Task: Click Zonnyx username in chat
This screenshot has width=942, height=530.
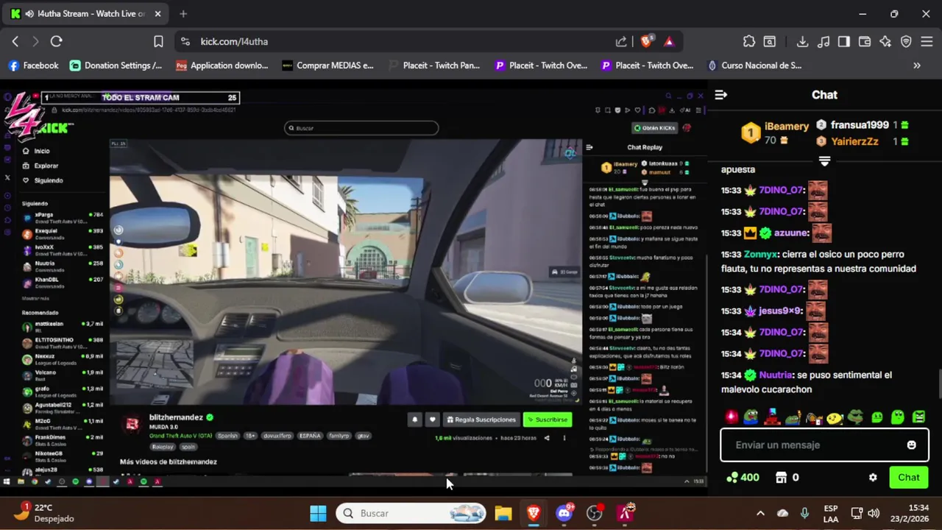Action: (x=760, y=254)
